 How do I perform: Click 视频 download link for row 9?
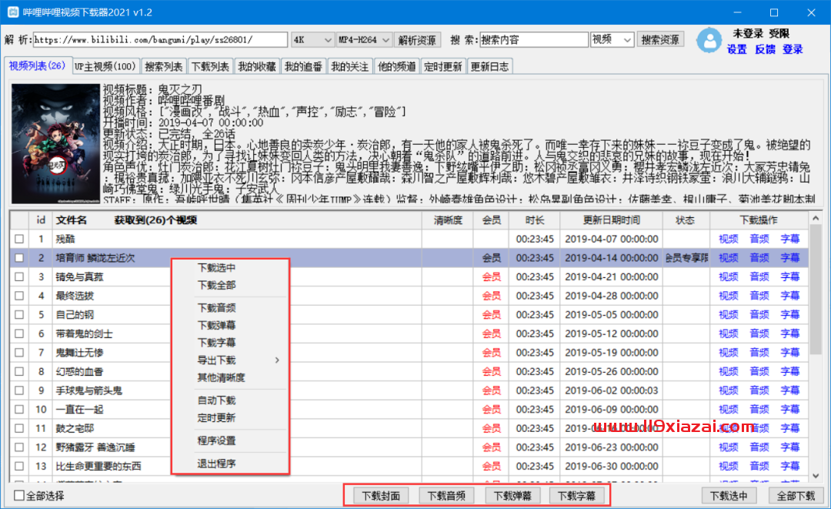pyautogui.click(x=728, y=390)
